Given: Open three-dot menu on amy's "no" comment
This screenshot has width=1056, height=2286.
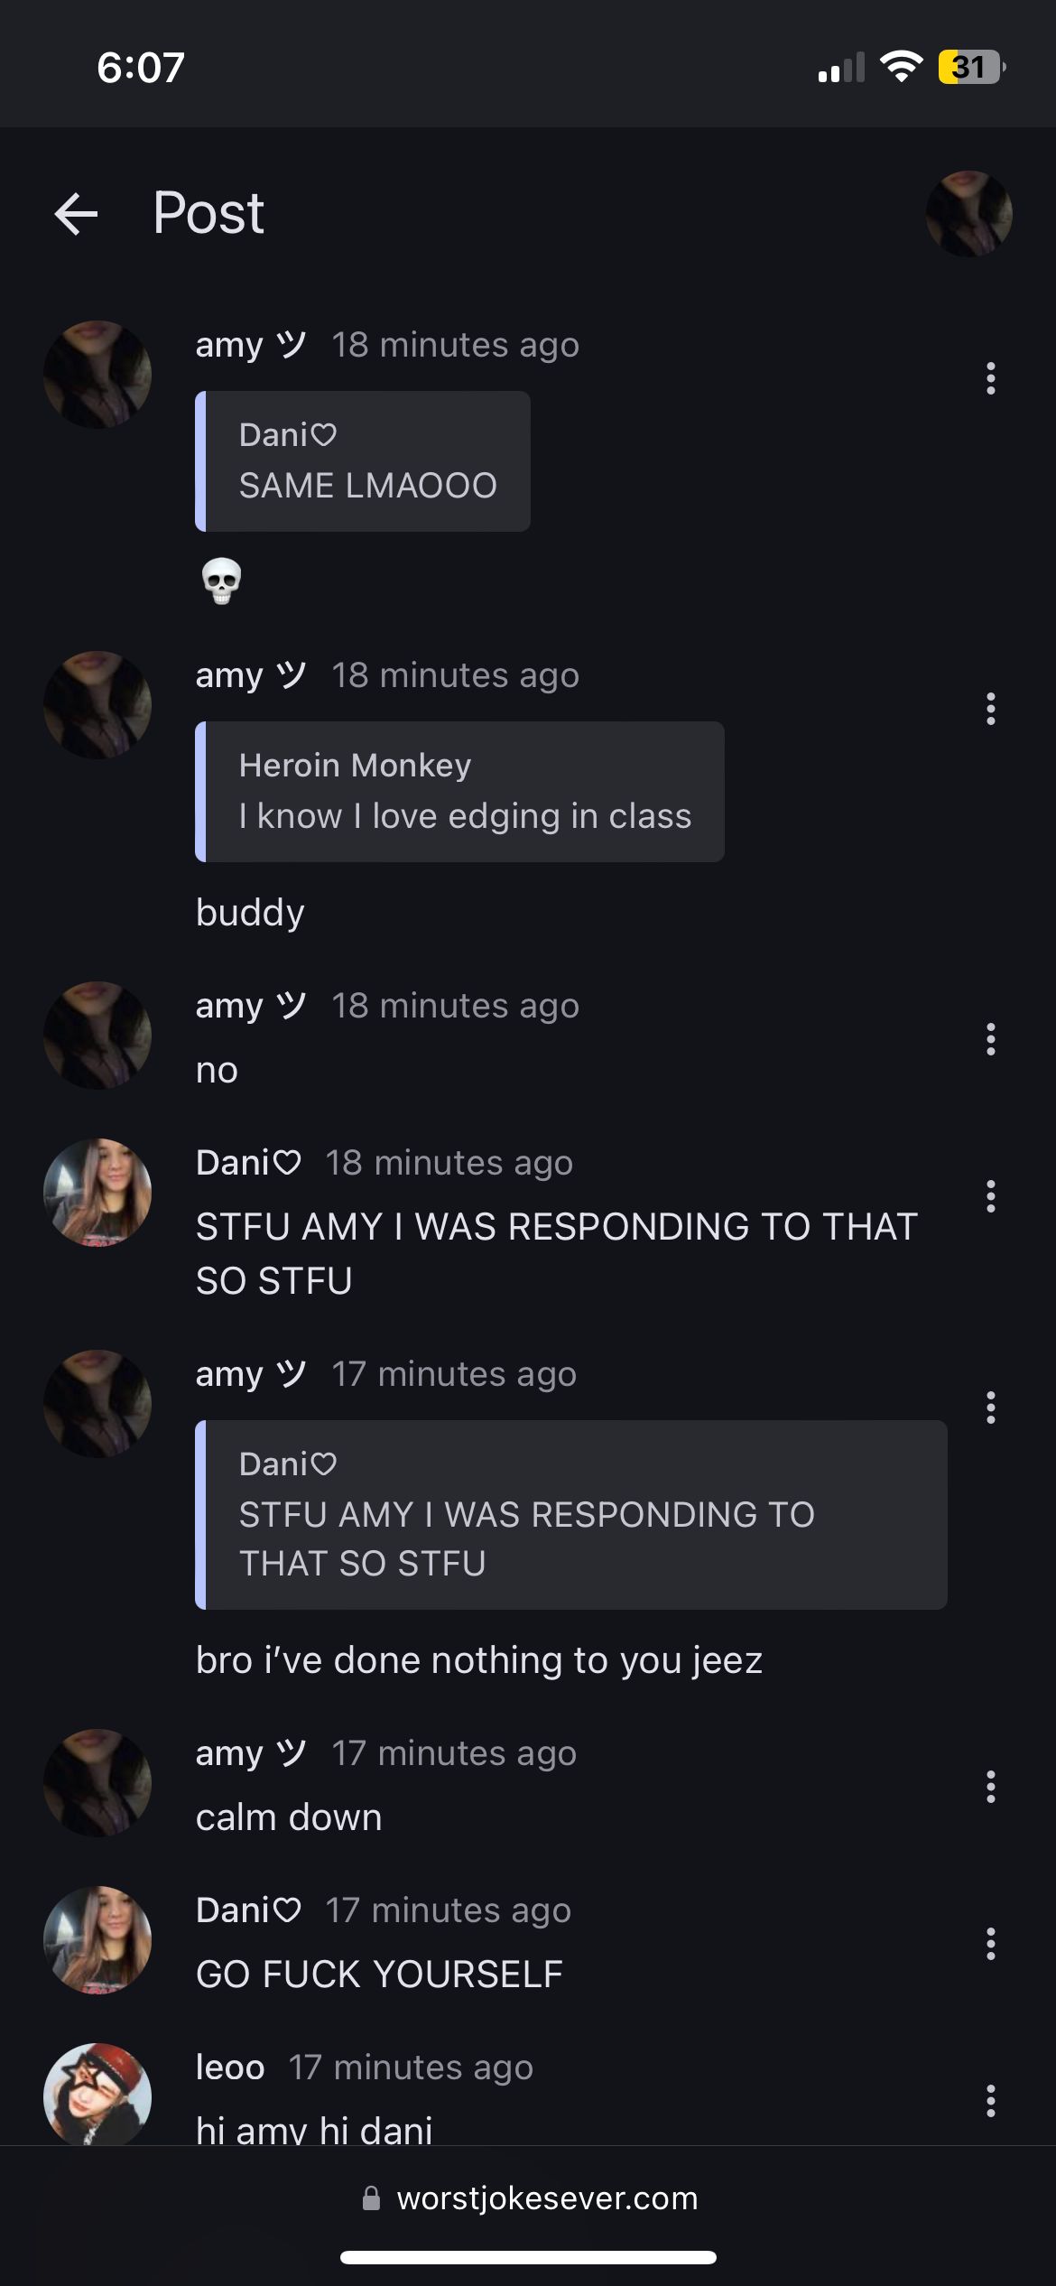Looking at the screenshot, I should tap(990, 1039).
